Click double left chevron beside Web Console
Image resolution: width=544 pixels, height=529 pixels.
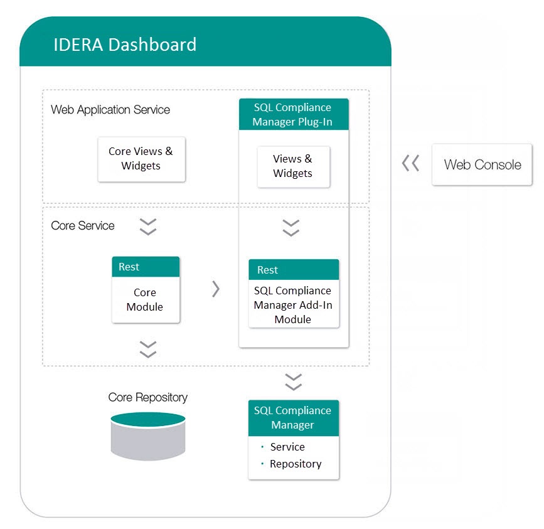point(410,163)
